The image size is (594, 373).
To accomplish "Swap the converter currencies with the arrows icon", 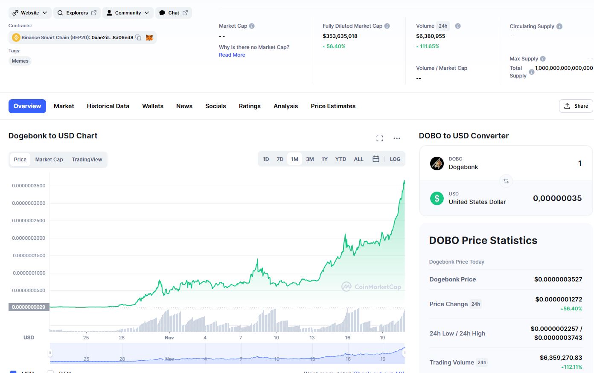I will [x=506, y=181].
